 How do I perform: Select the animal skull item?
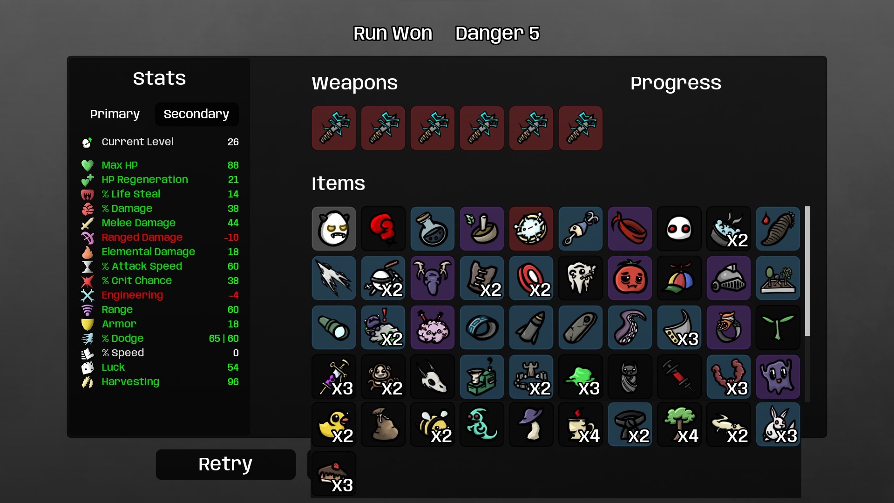coord(433,377)
